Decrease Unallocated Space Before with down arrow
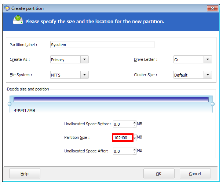223x185 pixels. (135, 126)
